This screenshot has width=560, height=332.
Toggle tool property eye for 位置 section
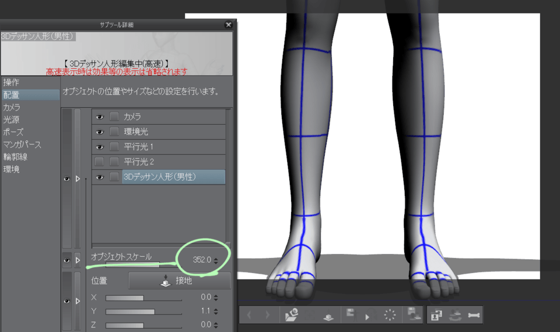pos(66,301)
